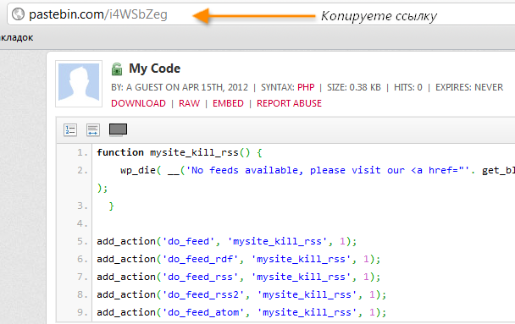Click 'BY: A GUEST ON APR 15TH, 2012'
Image resolution: width=515 pixels, height=324 pixels.
click(x=180, y=87)
